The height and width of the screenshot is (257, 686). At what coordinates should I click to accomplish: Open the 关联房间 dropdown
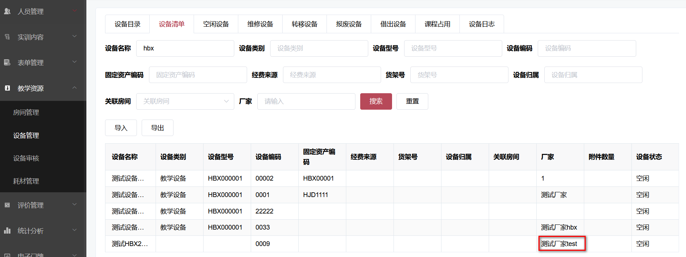(x=185, y=101)
